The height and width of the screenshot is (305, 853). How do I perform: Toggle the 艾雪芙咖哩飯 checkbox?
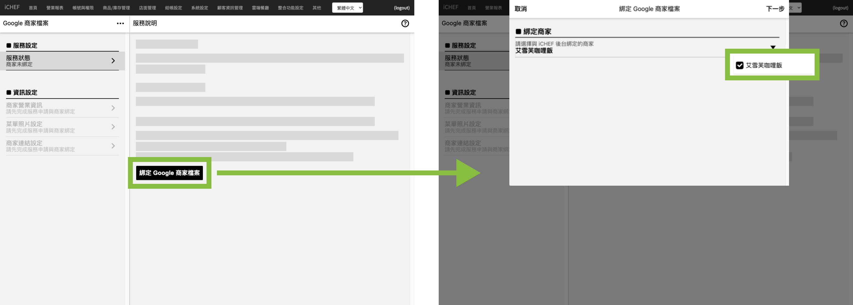click(x=739, y=65)
